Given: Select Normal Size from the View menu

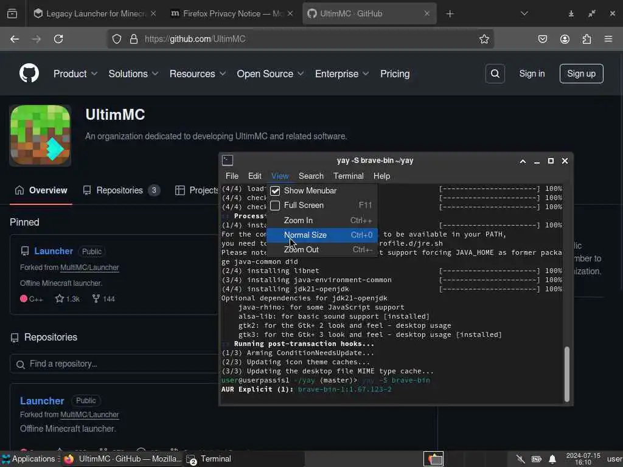Looking at the screenshot, I should click(322, 235).
